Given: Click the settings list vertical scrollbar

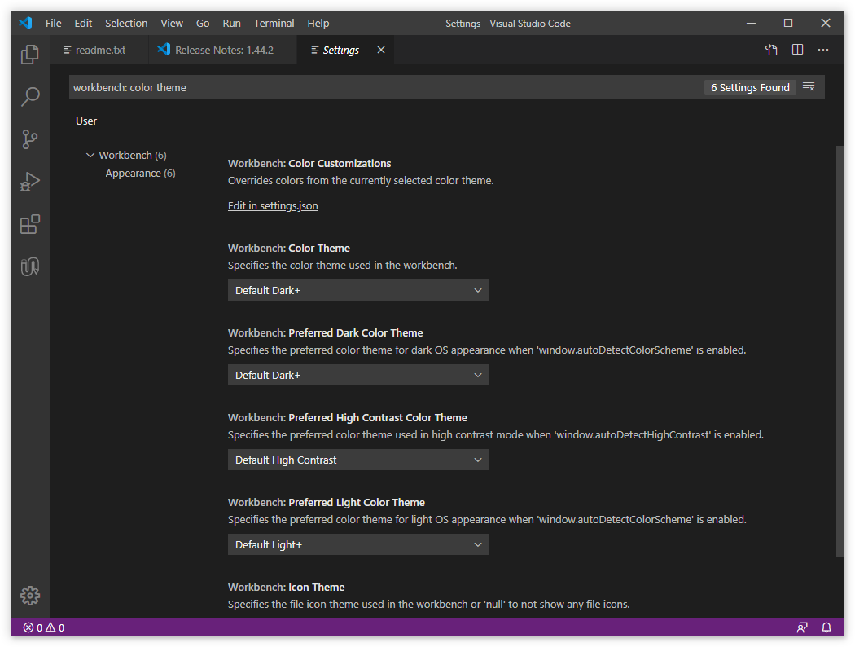Looking at the screenshot, I should point(840,351).
